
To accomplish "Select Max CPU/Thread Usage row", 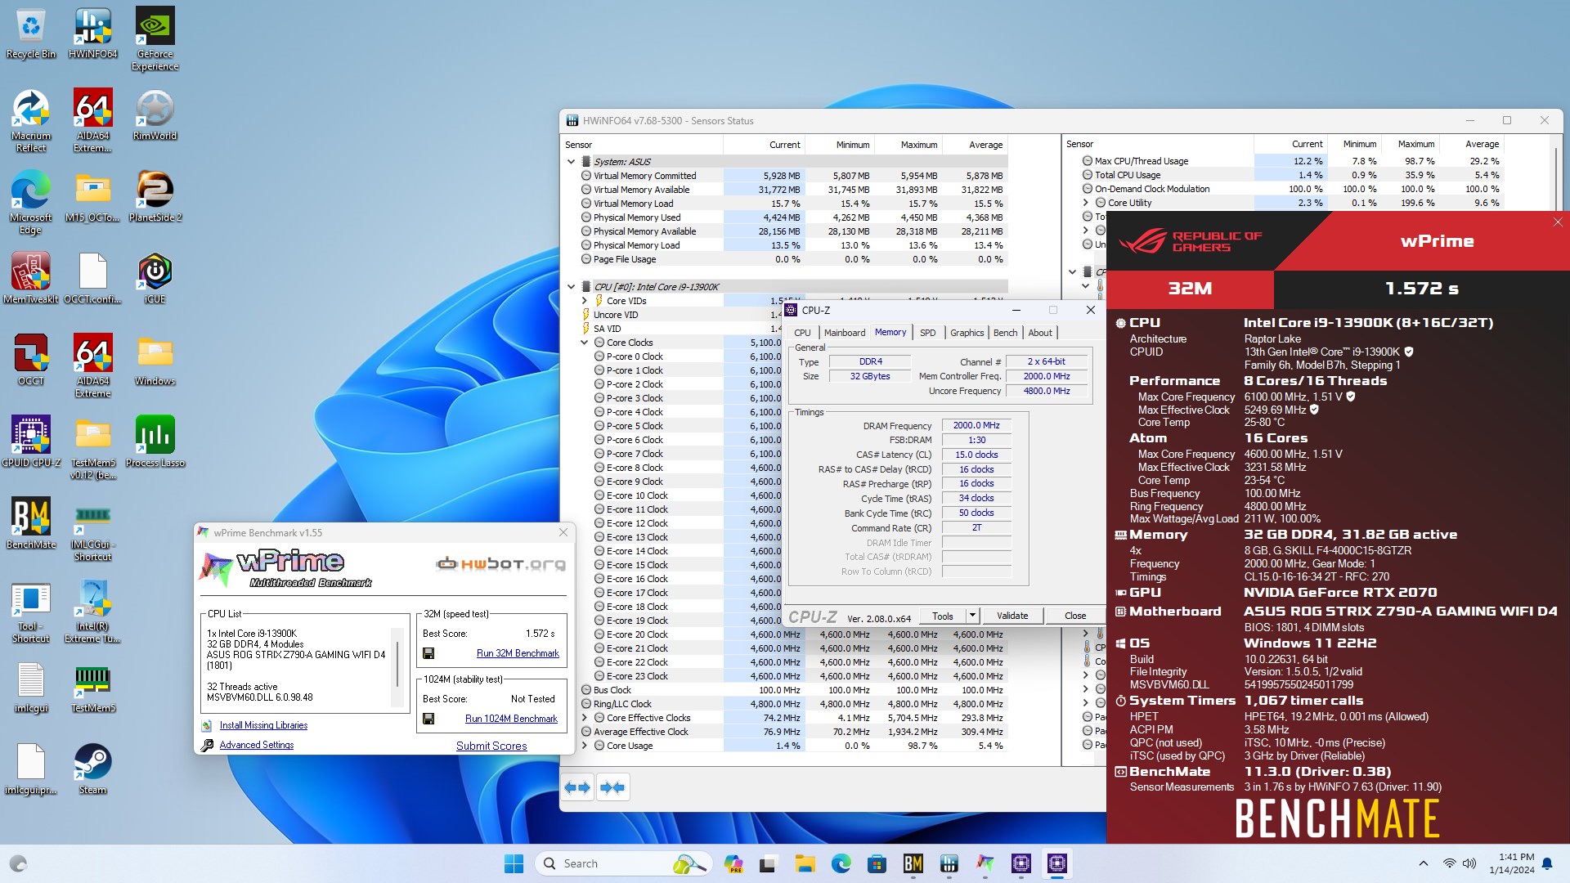I will coord(1292,161).
